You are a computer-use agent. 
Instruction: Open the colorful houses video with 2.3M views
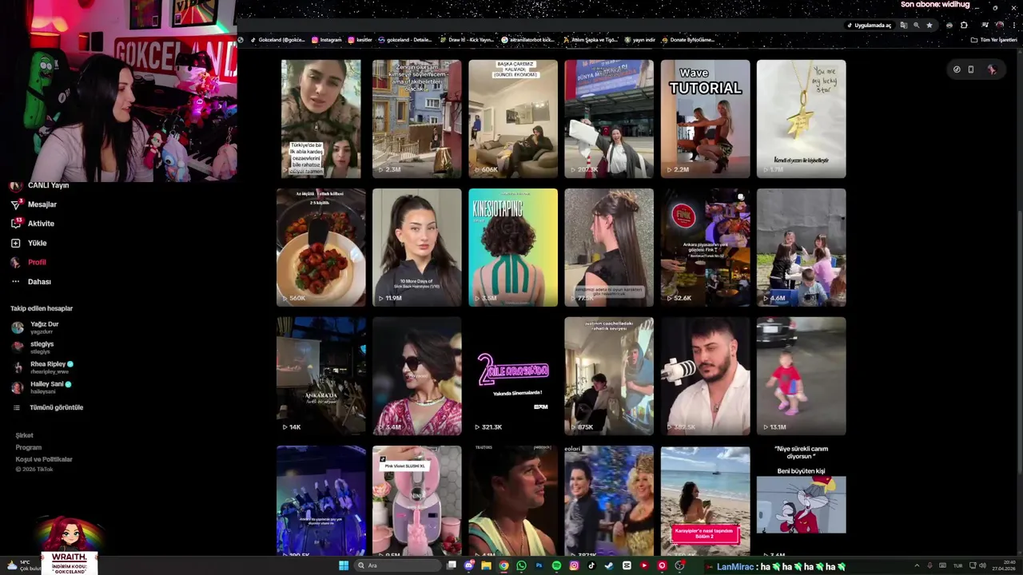[416, 118]
